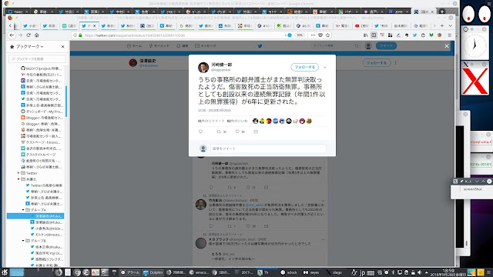The image size is (493, 277).
Task: Select the highlighted bookmark under グループA
Action: [x=35, y=216]
